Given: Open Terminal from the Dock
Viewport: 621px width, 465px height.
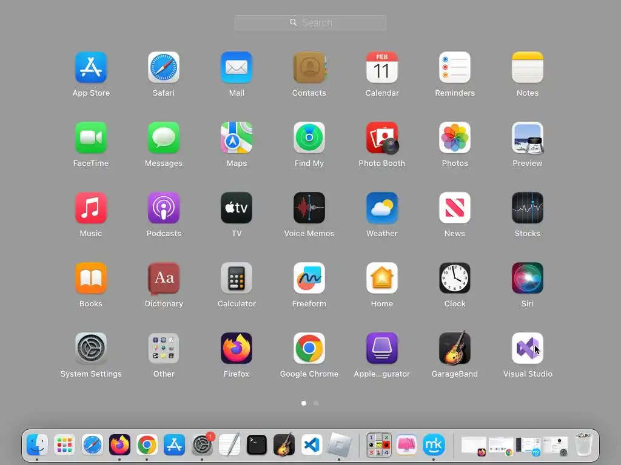Looking at the screenshot, I should pos(257,445).
